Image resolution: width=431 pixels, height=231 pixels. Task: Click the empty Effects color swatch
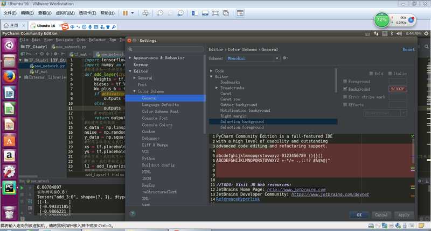398,105
